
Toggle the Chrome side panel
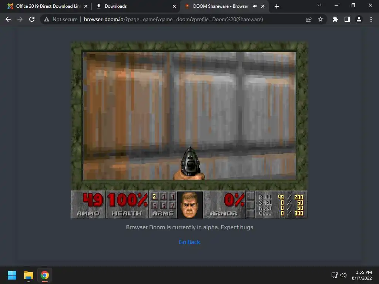347,19
